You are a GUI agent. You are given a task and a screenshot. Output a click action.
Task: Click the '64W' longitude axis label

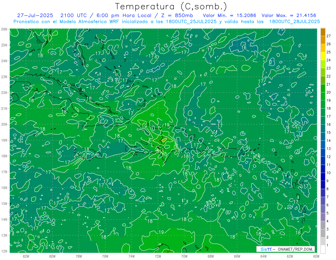pos(263,256)
